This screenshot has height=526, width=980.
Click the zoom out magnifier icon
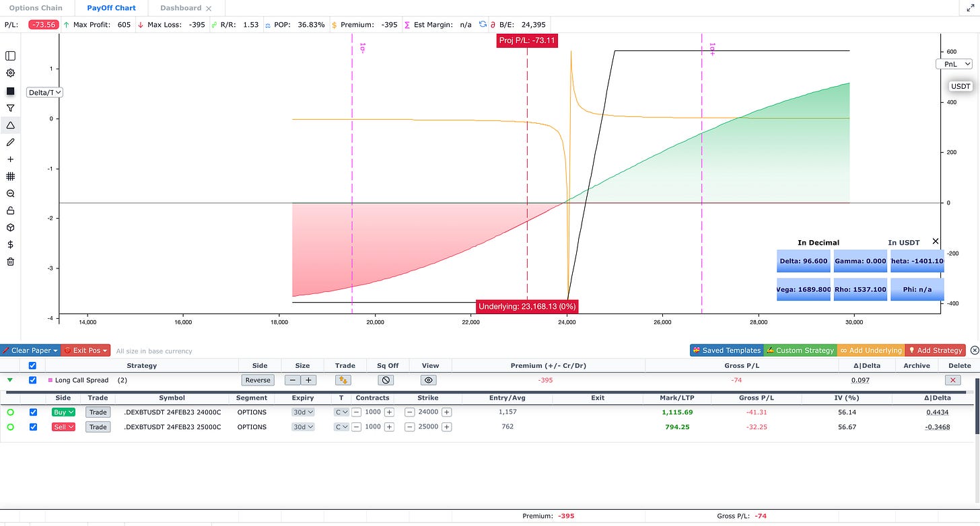(x=10, y=194)
